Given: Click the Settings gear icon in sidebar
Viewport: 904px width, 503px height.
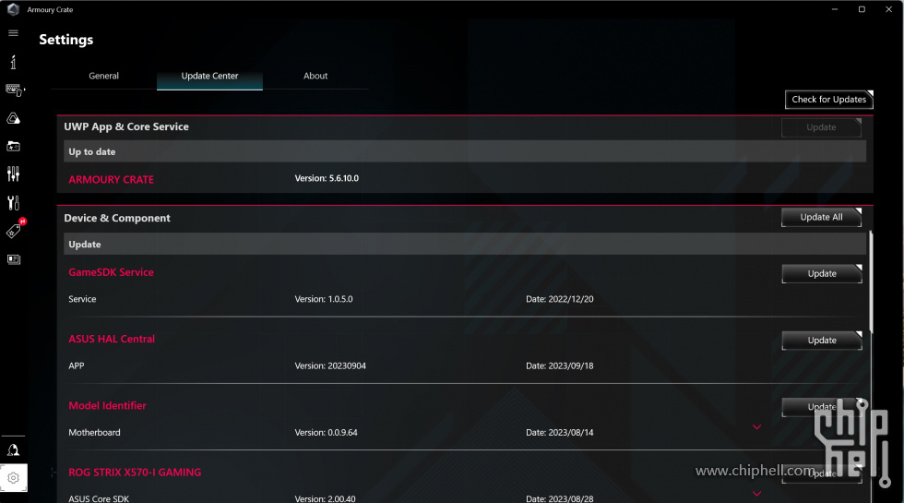Looking at the screenshot, I should coord(13,478).
